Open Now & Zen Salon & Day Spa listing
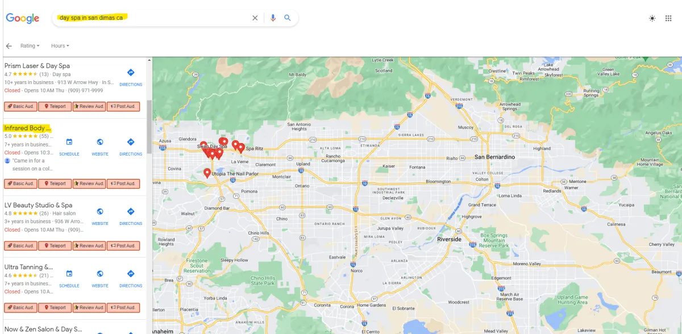Viewport: 682px width, 334px height. (x=43, y=329)
